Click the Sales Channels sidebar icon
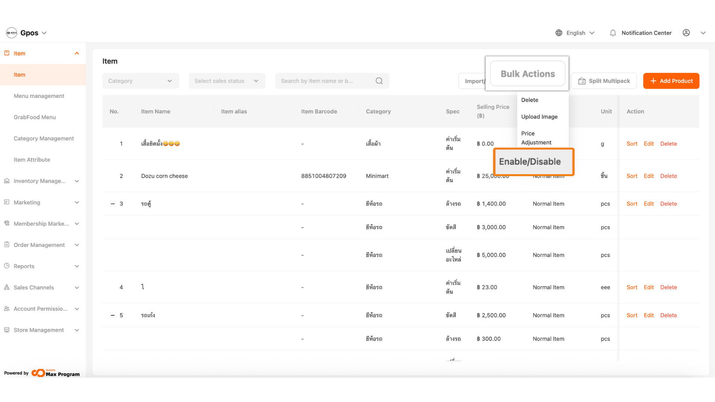The width and height of the screenshot is (715, 402). pyautogui.click(x=7, y=287)
